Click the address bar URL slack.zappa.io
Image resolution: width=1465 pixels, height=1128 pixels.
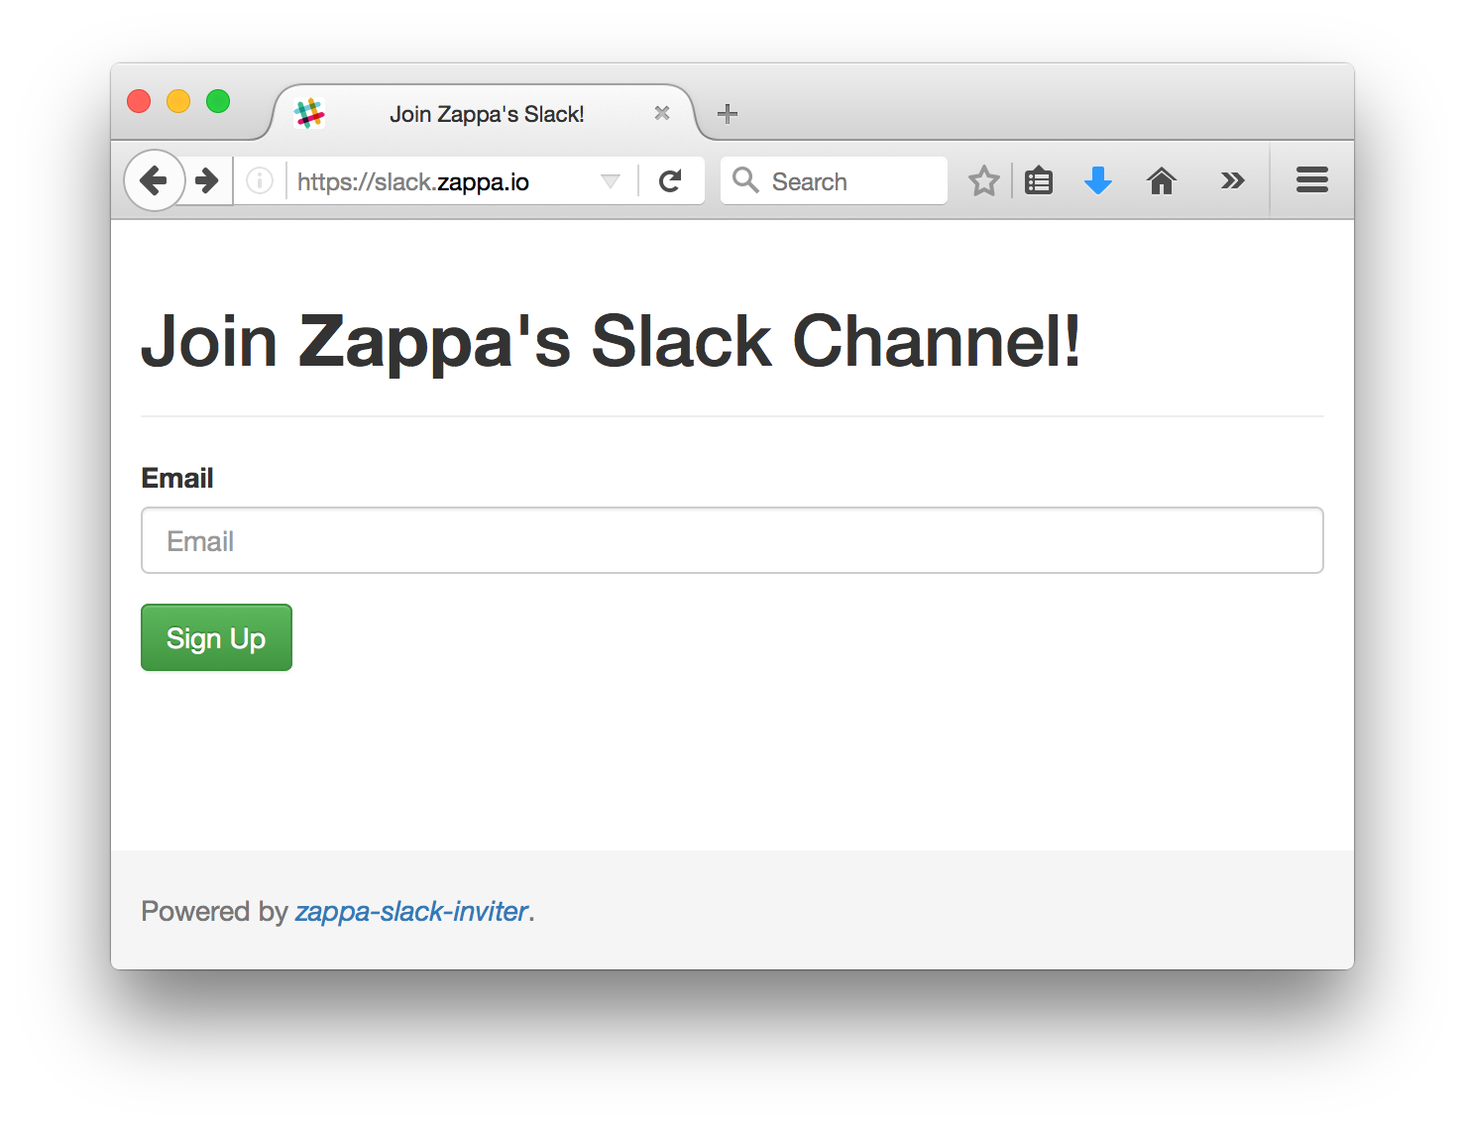click(x=413, y=182)
